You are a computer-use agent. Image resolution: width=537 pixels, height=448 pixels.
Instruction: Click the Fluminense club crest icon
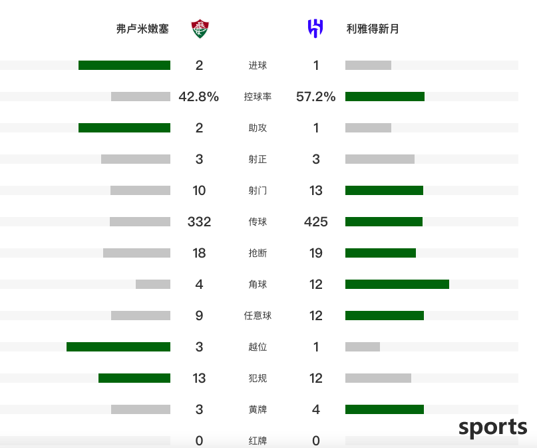200,29
